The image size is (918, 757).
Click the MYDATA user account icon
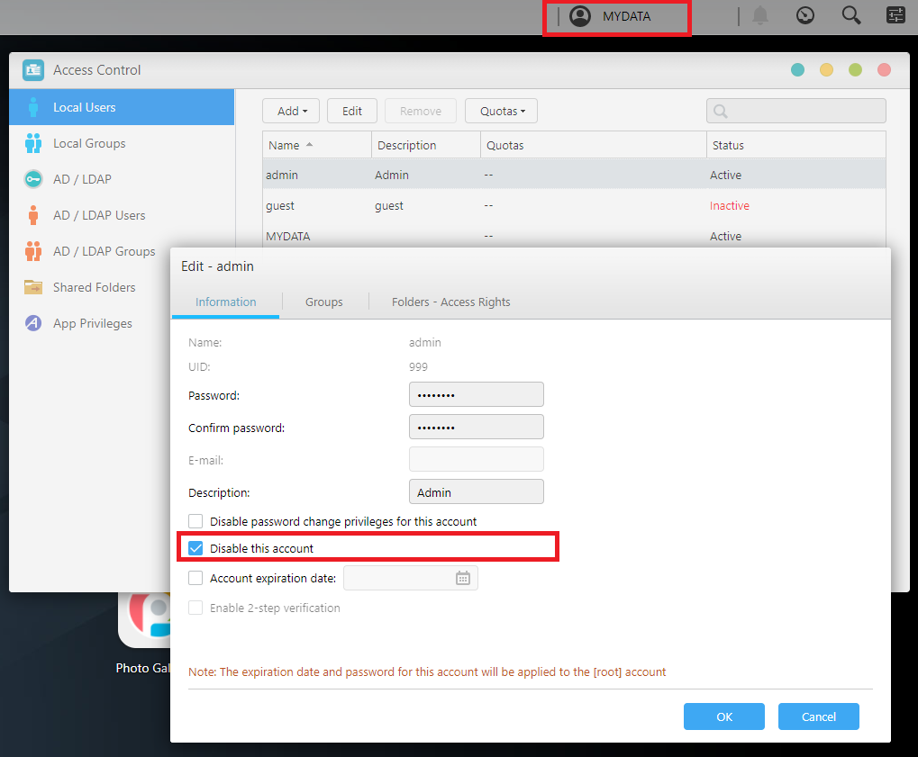tap(581, 16)
